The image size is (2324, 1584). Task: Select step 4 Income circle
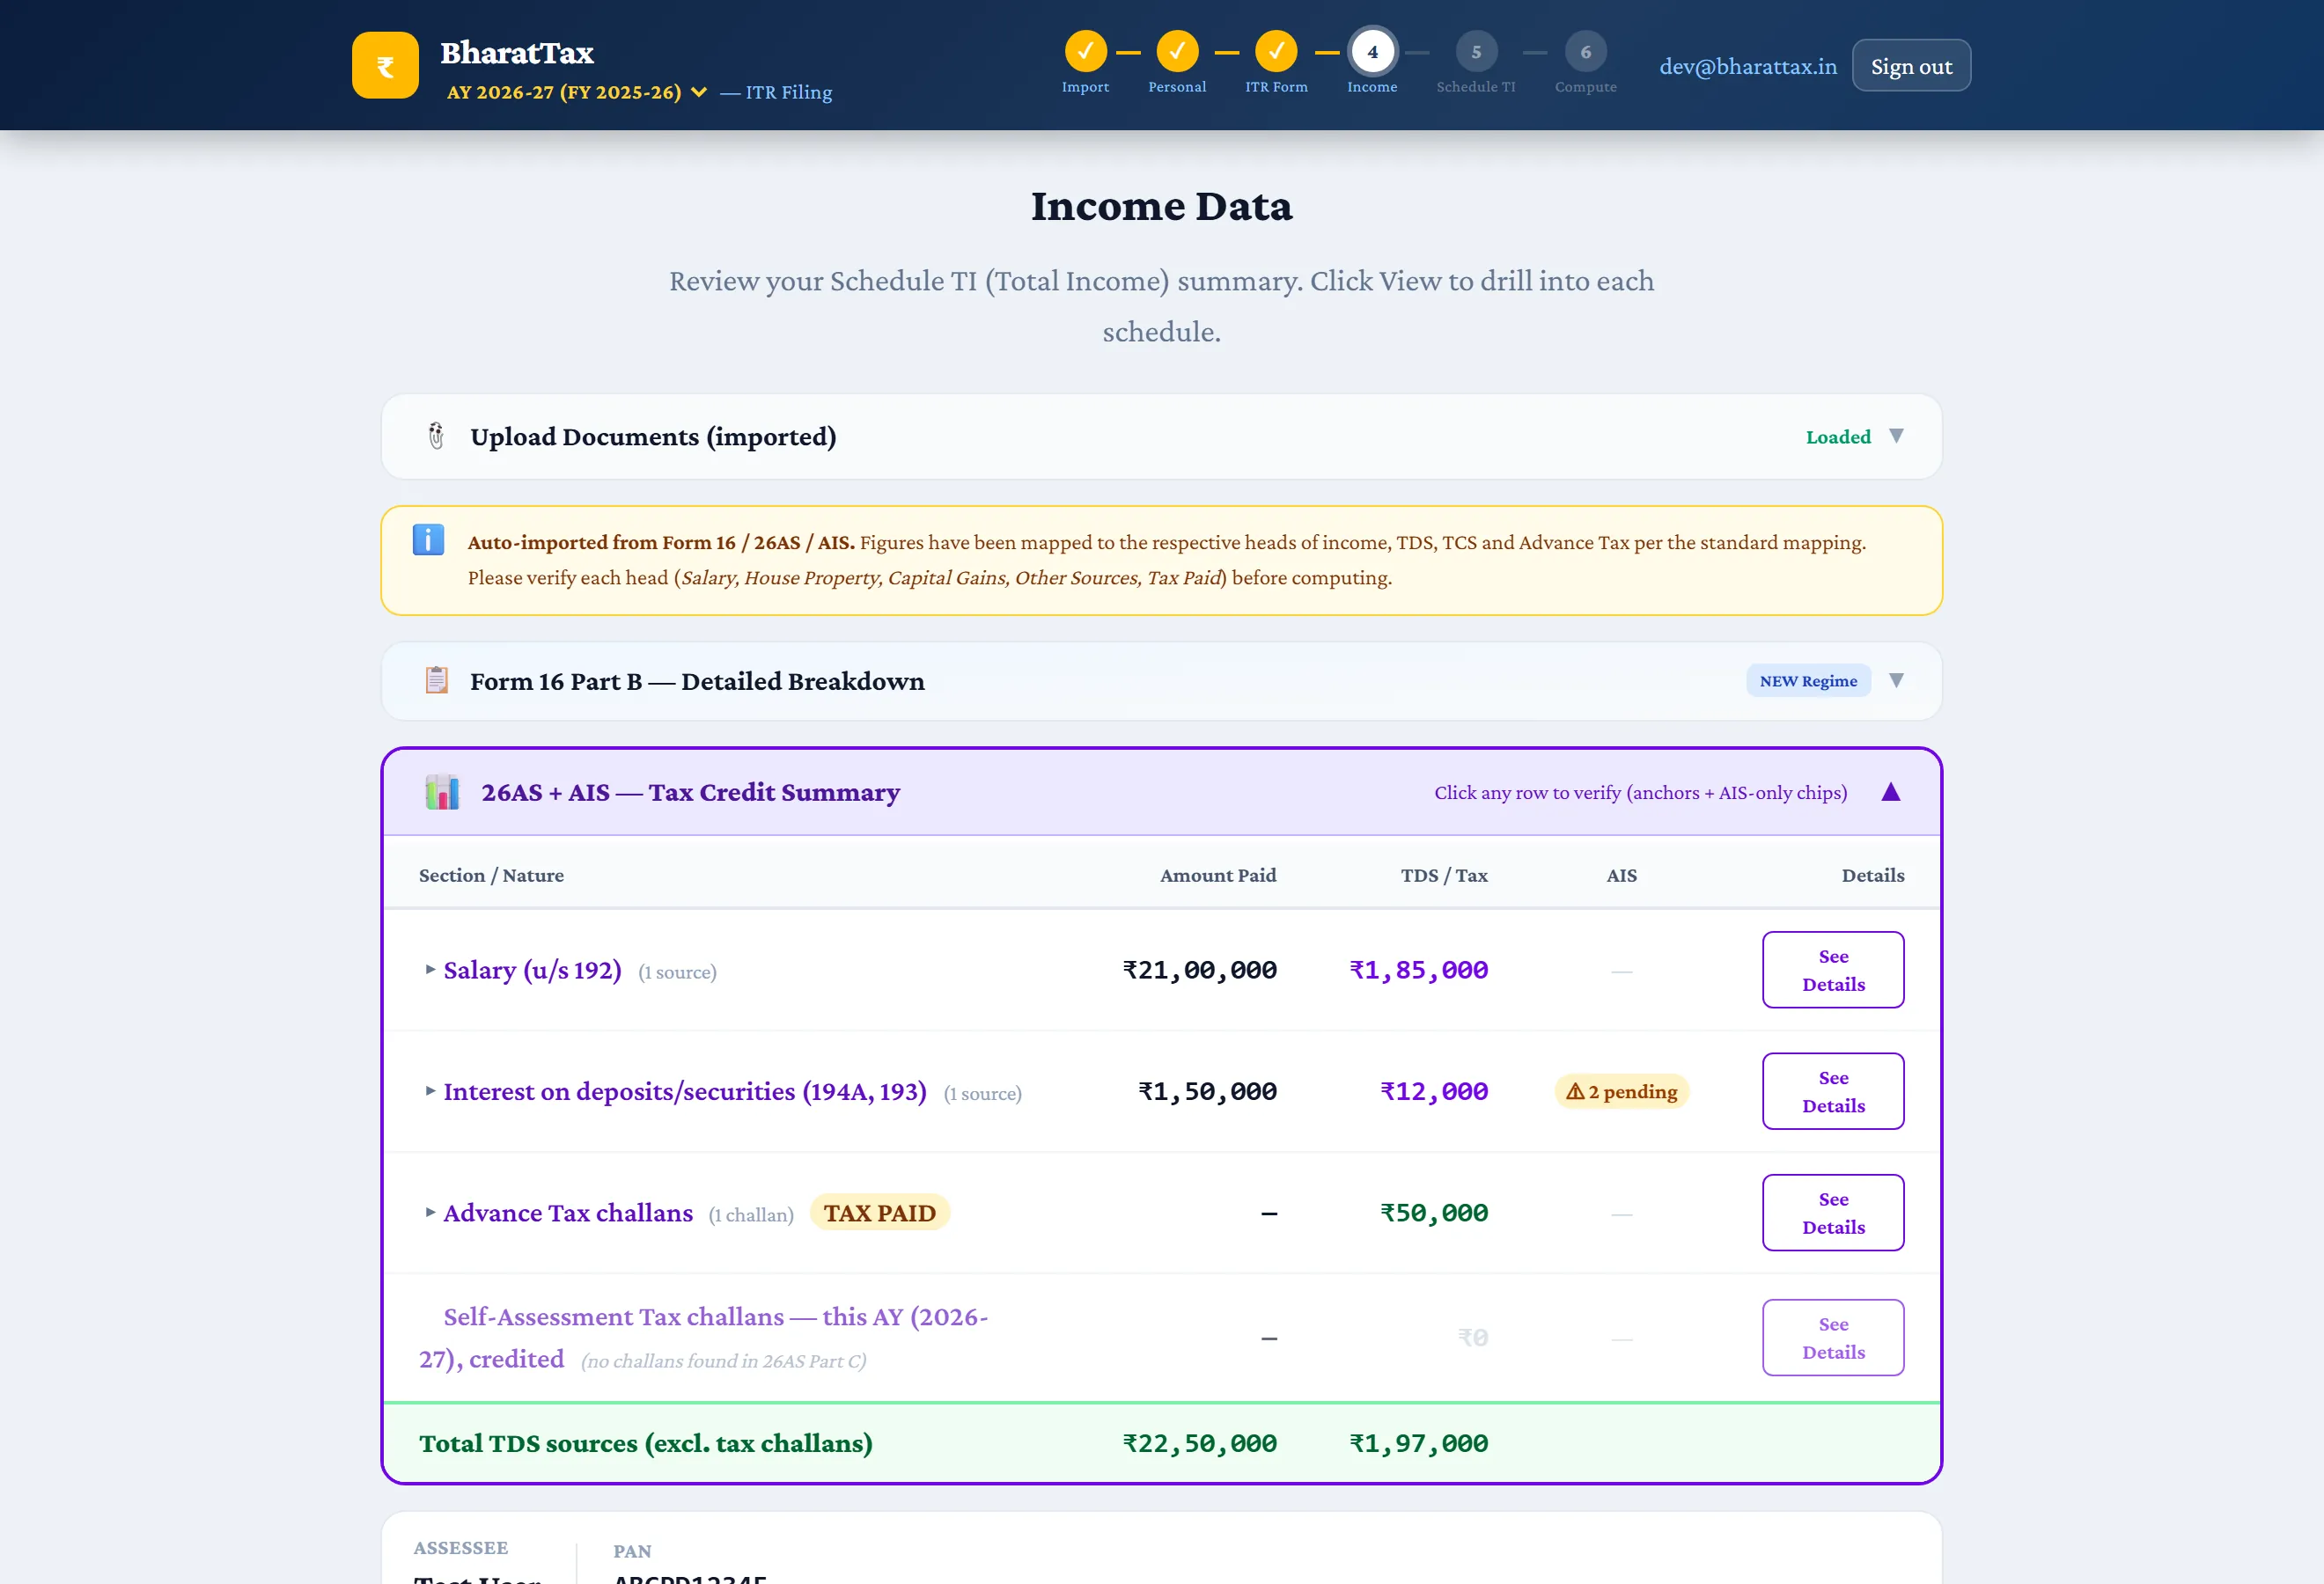(x=1372, y=51)
